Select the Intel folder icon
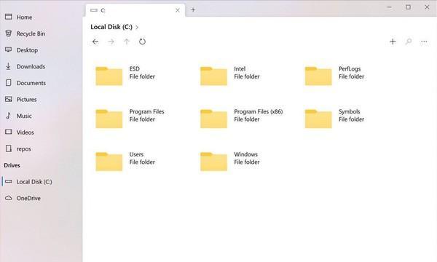 click(x=213, y=76)
